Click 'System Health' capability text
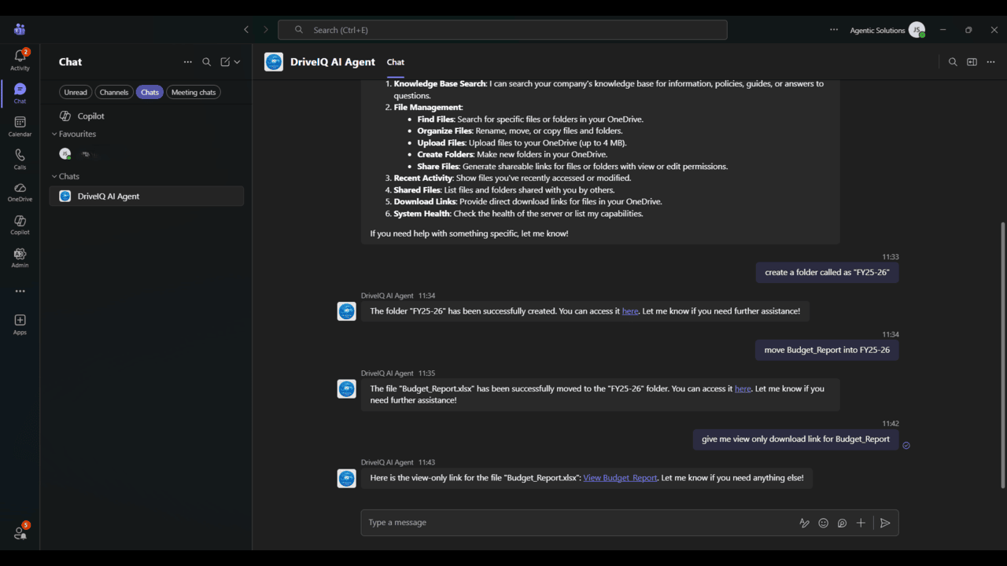1007x566 pixels. click(422, 214)
